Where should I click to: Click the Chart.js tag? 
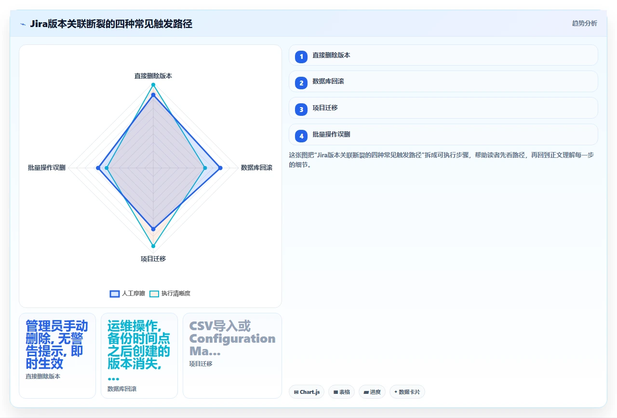307,392
